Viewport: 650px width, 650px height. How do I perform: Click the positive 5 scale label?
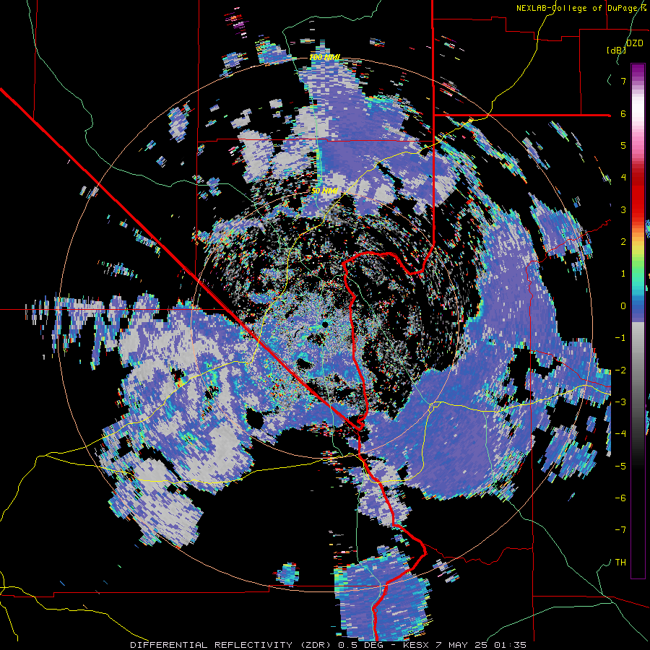click(623, 145)
